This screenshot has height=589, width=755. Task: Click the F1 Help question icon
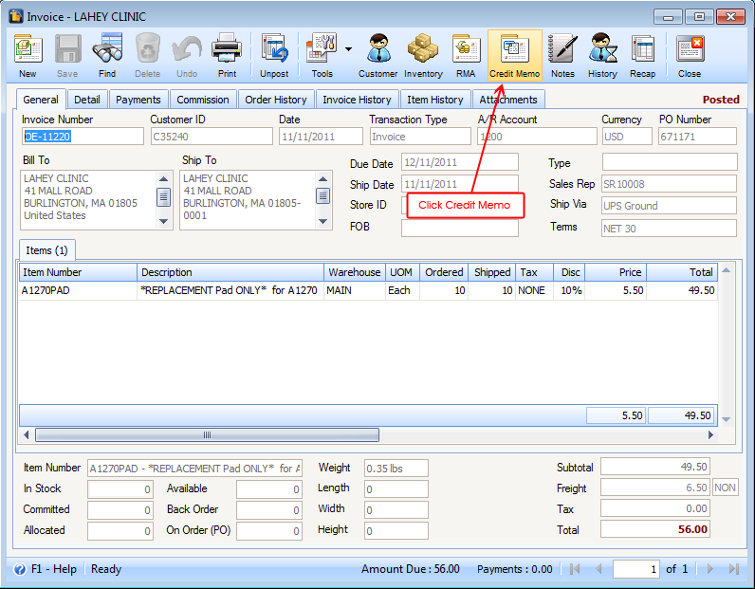20,569
